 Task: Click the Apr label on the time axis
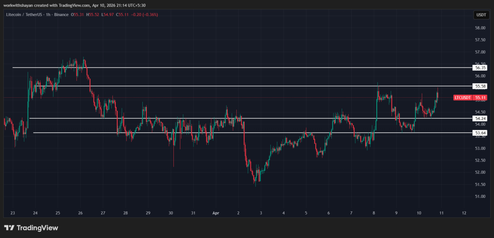tap(216, 213)
